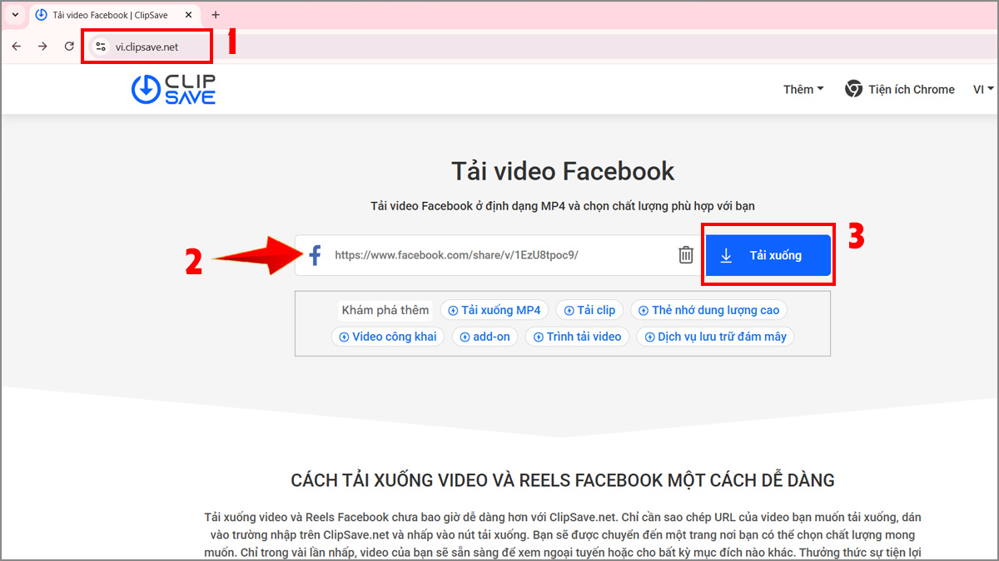Click the back navigation arrow

(16, 46)
